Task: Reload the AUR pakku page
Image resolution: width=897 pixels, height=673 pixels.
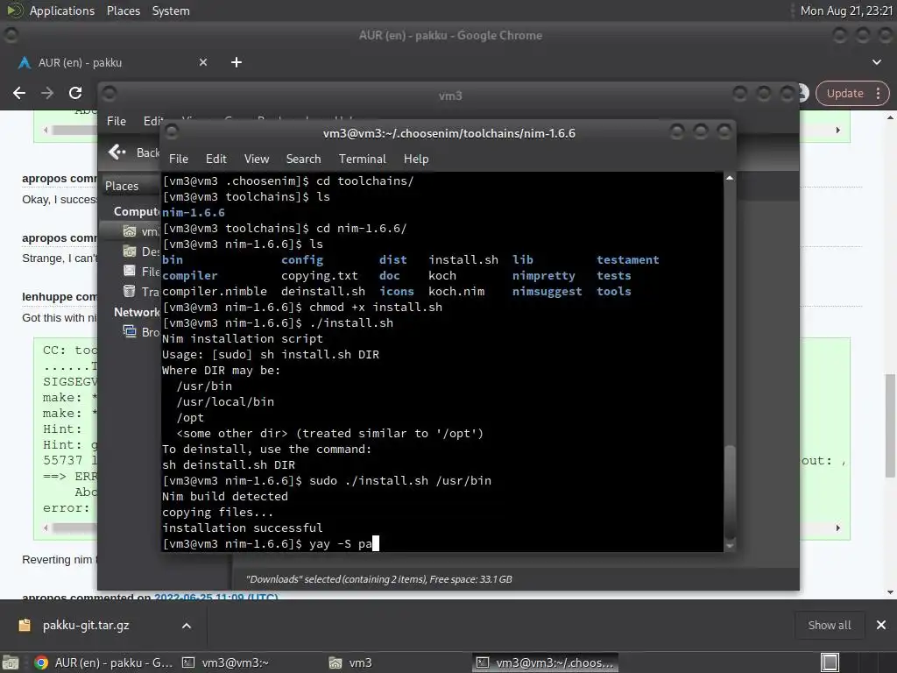Action: [x=75, y=93]
